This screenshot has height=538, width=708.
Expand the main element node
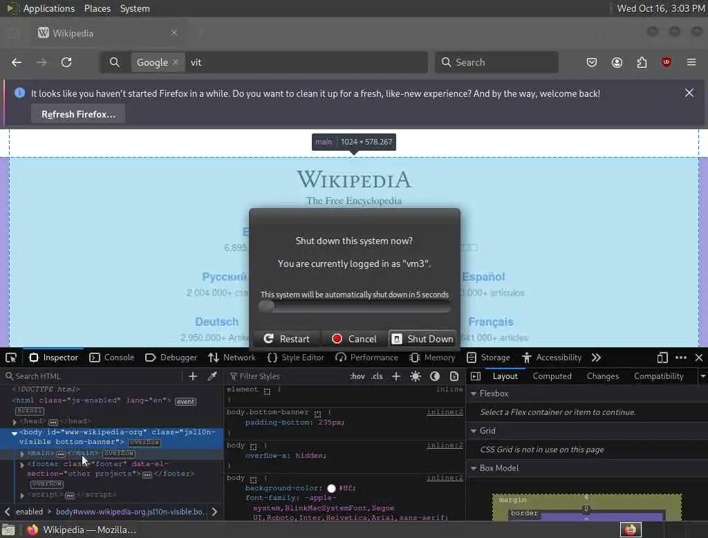pos(22,454)
